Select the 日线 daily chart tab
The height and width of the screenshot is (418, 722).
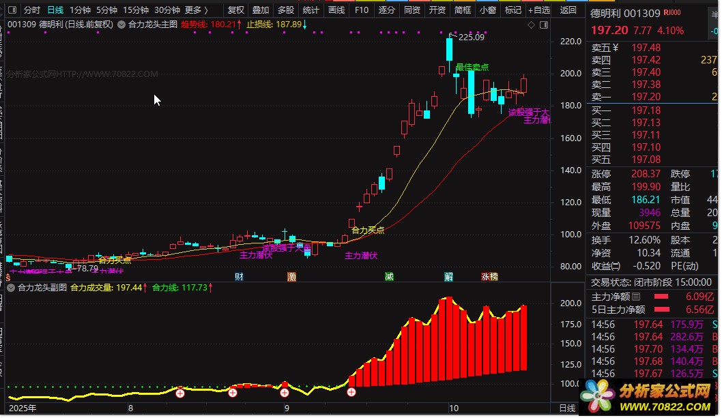[x=55, y=10]
